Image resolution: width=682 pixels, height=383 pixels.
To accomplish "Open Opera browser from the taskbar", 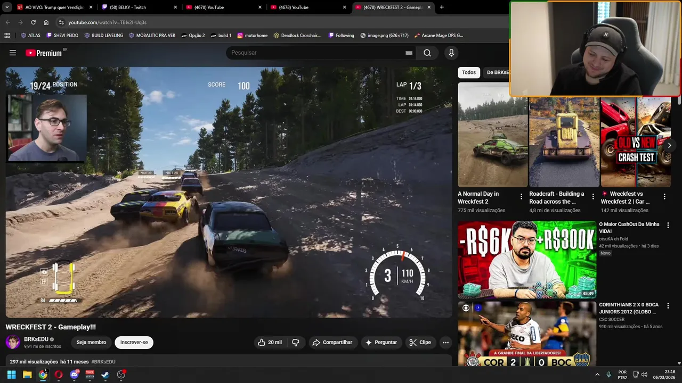I will (x=59, y=374).
